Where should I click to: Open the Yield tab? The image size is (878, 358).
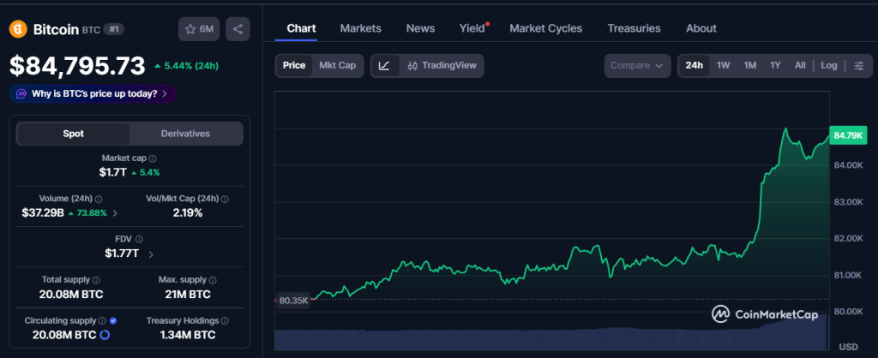[x=472, y=28]
